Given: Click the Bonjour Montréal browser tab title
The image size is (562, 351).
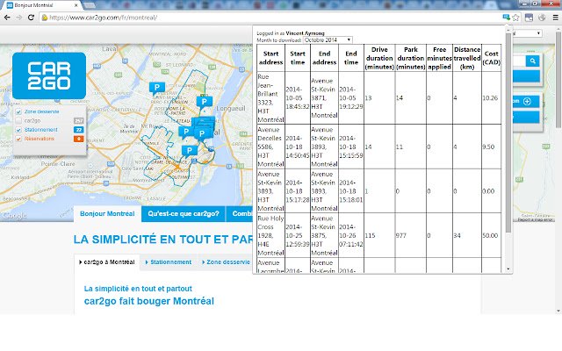Looking at the screenshot, I should [x=33, y=5].
